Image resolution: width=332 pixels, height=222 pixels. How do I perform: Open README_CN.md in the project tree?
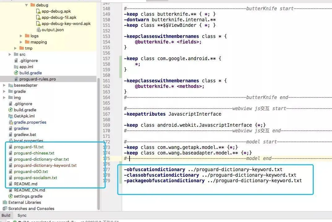pos(29,190)
